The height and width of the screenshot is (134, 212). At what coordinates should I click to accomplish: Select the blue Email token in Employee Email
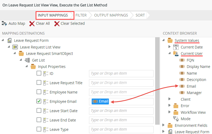(100, 101)
